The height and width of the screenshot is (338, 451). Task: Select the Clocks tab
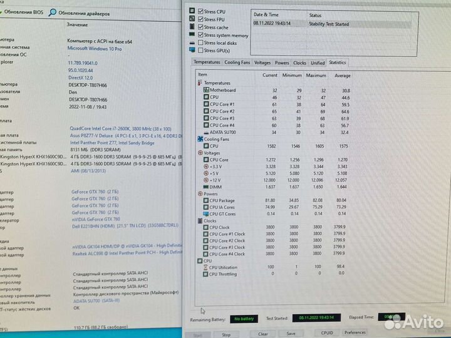[299, 63]
